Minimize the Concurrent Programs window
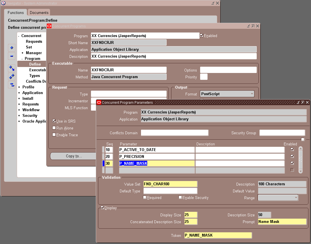 248,26
